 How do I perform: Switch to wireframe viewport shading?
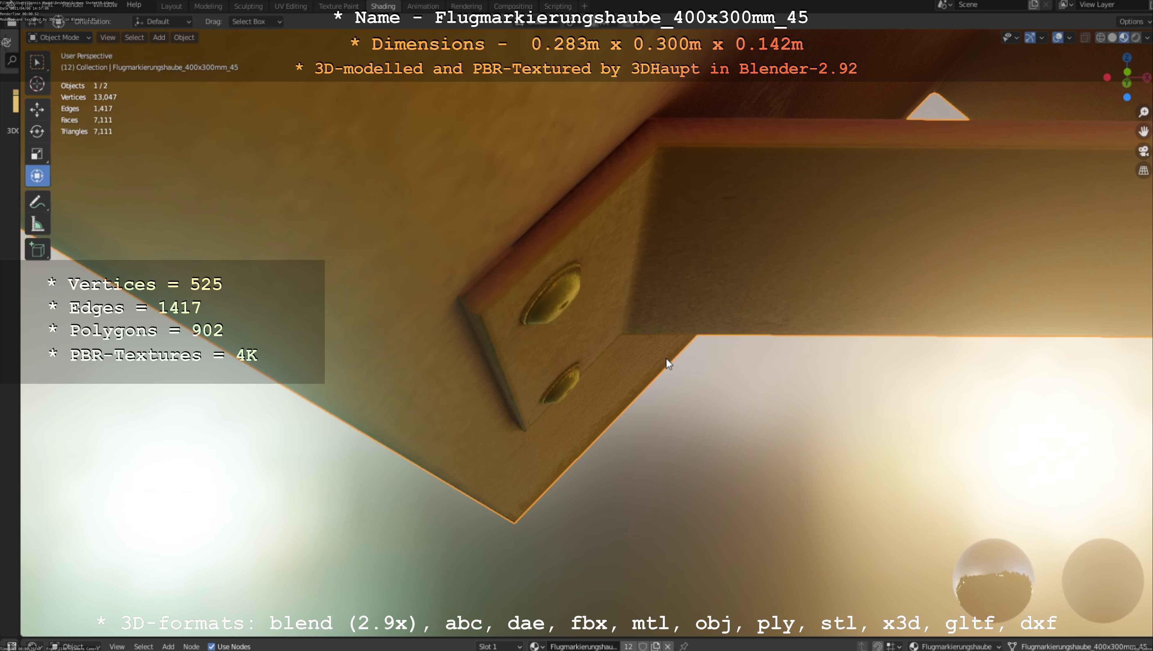[1100, 38]
